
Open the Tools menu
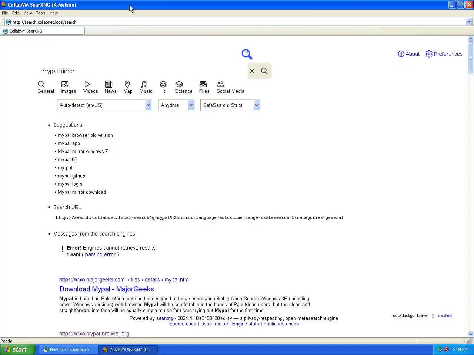click(x=41, y=13)
